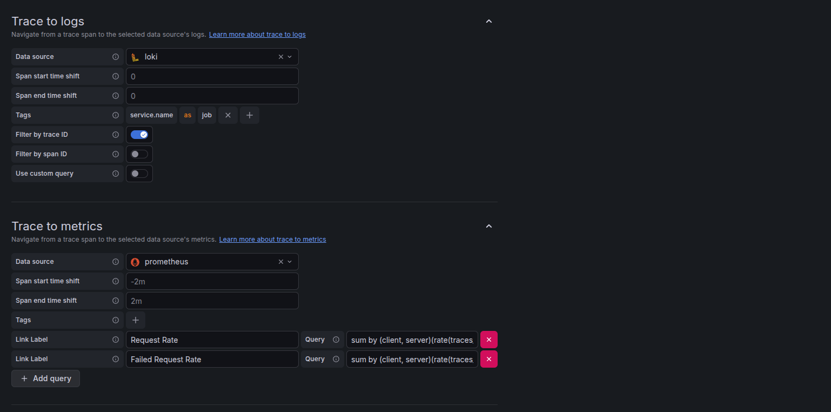831x412 pixels.
Task: Enable the Filter by span ID toggle
Action: pos(139,154)
